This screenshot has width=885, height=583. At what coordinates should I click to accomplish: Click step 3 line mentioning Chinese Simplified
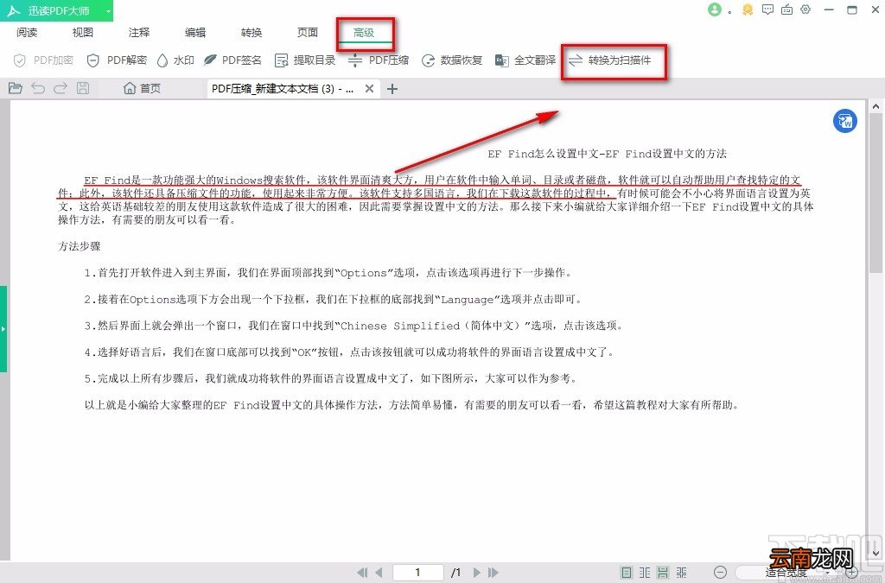click(x=353, y=326)
